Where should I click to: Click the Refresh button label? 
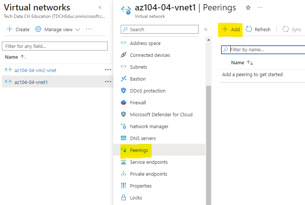point(263,29)
